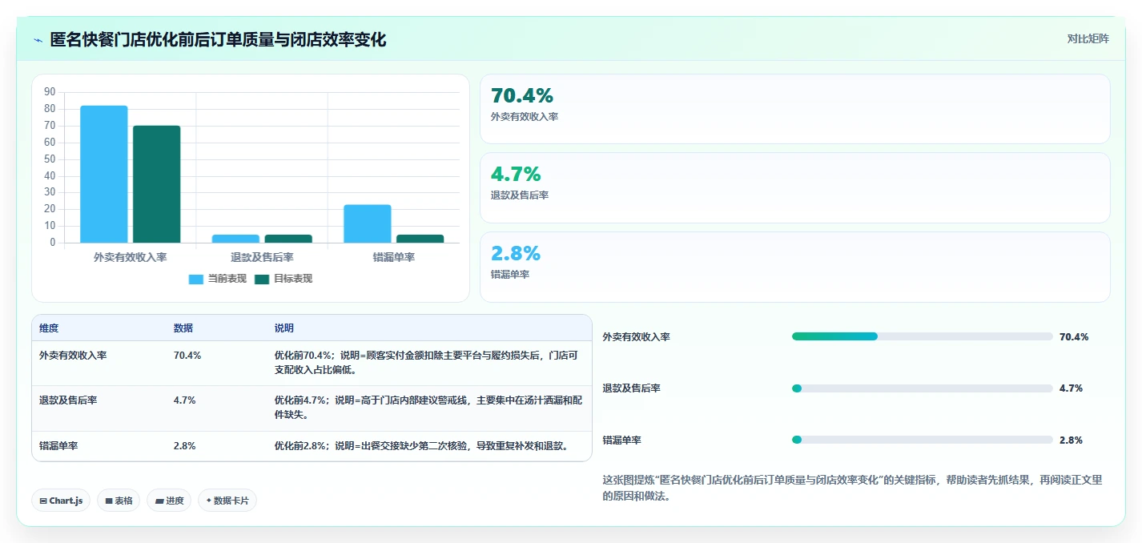Click the 2.8% progress value label
Image resolution: width=1142 pixels, height=543 pixels.
pos(1071,440)
